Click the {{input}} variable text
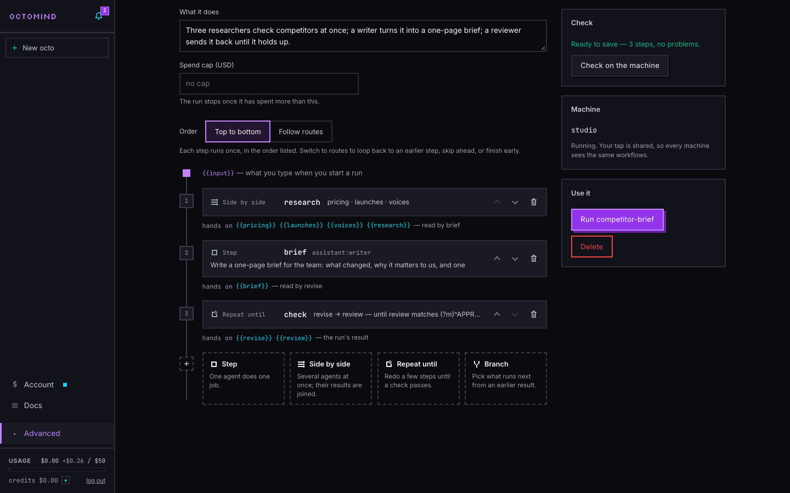The height and width of the screenshot is (493, 790). point(218,173)
